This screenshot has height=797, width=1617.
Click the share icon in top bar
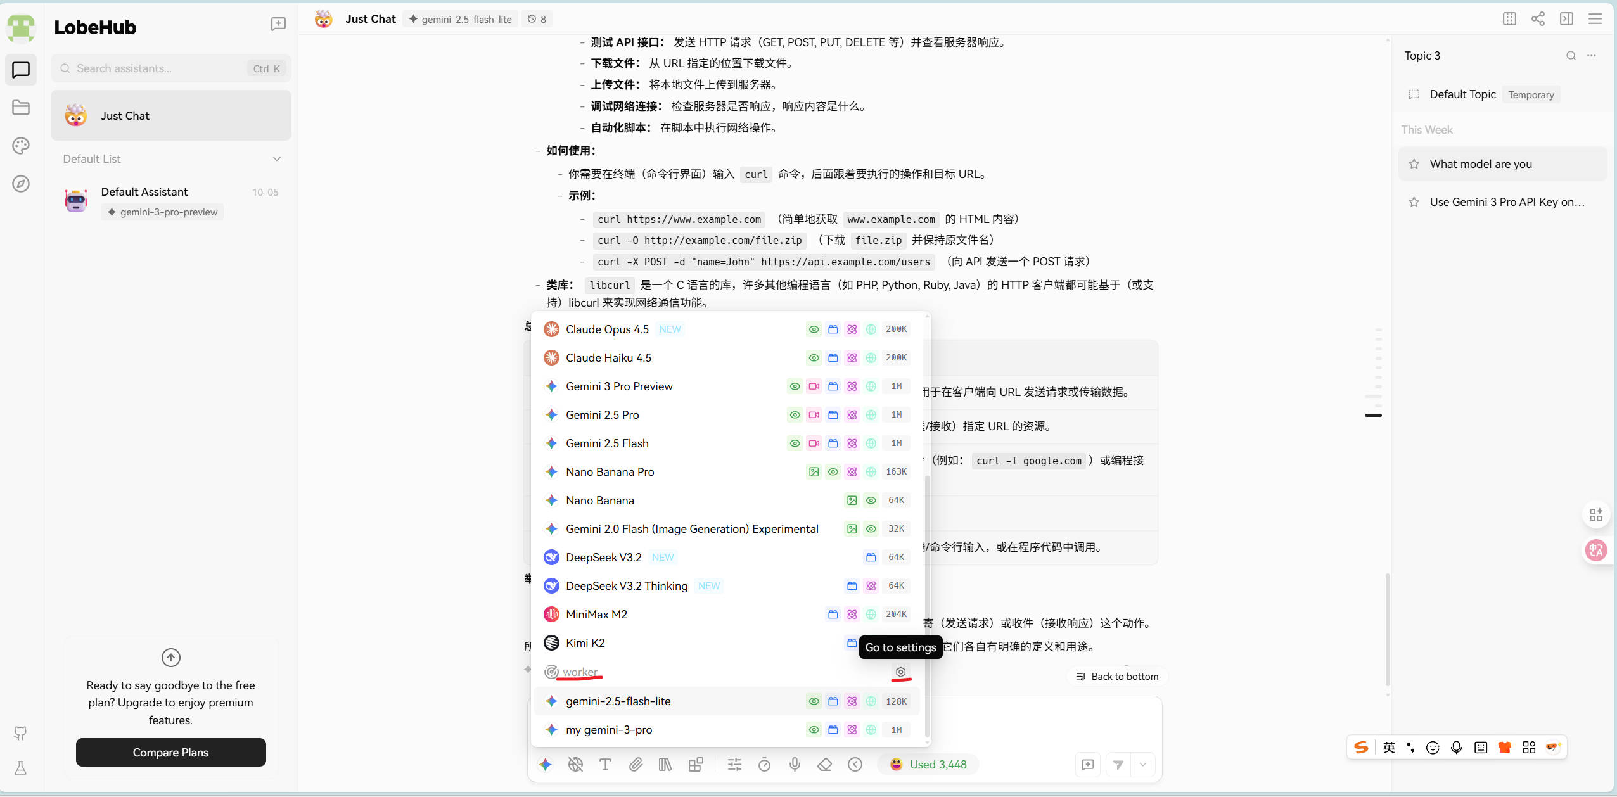point(1538,18)
